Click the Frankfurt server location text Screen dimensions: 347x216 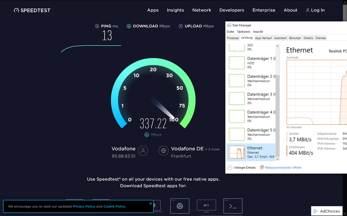[x=181, y=156]
